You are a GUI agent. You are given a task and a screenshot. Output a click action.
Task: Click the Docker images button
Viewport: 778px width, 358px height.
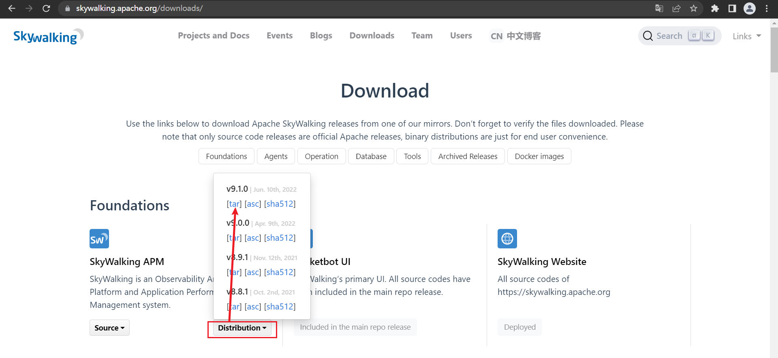(539, 156)
